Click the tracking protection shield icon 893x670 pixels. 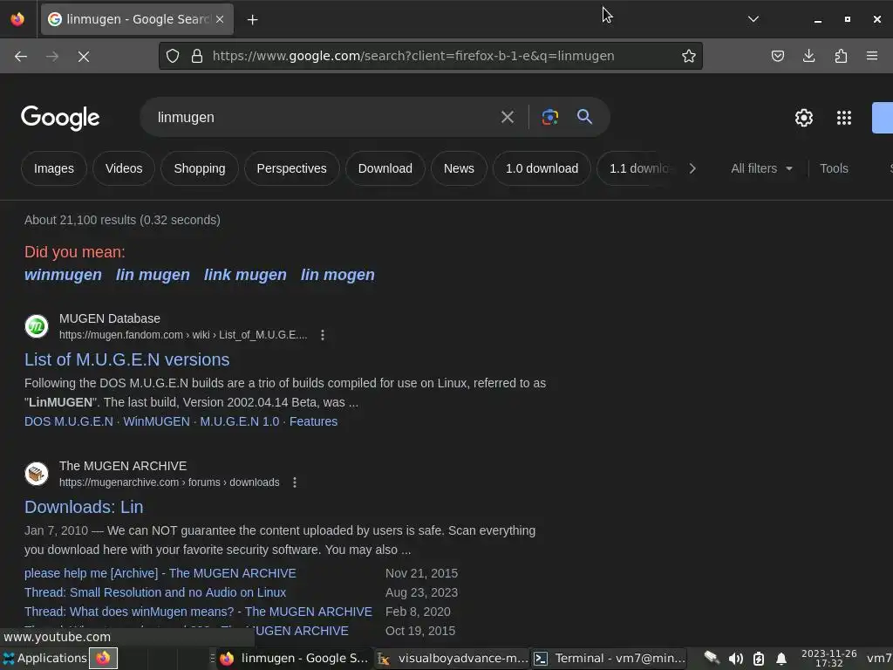[173, 56]
